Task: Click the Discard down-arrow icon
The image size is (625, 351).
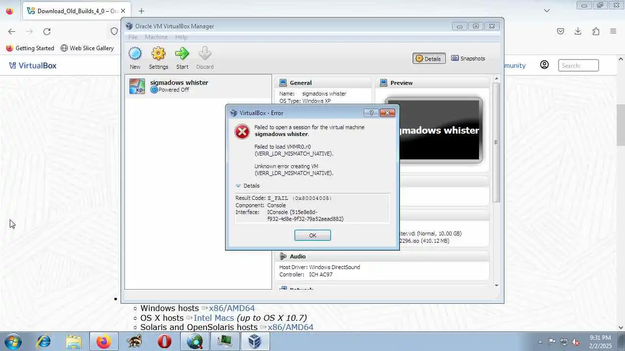Action: point(205,54)
